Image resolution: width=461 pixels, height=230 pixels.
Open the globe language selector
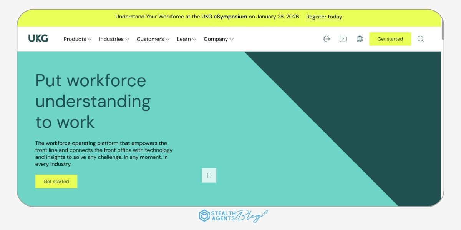click(x=360, y=39)
